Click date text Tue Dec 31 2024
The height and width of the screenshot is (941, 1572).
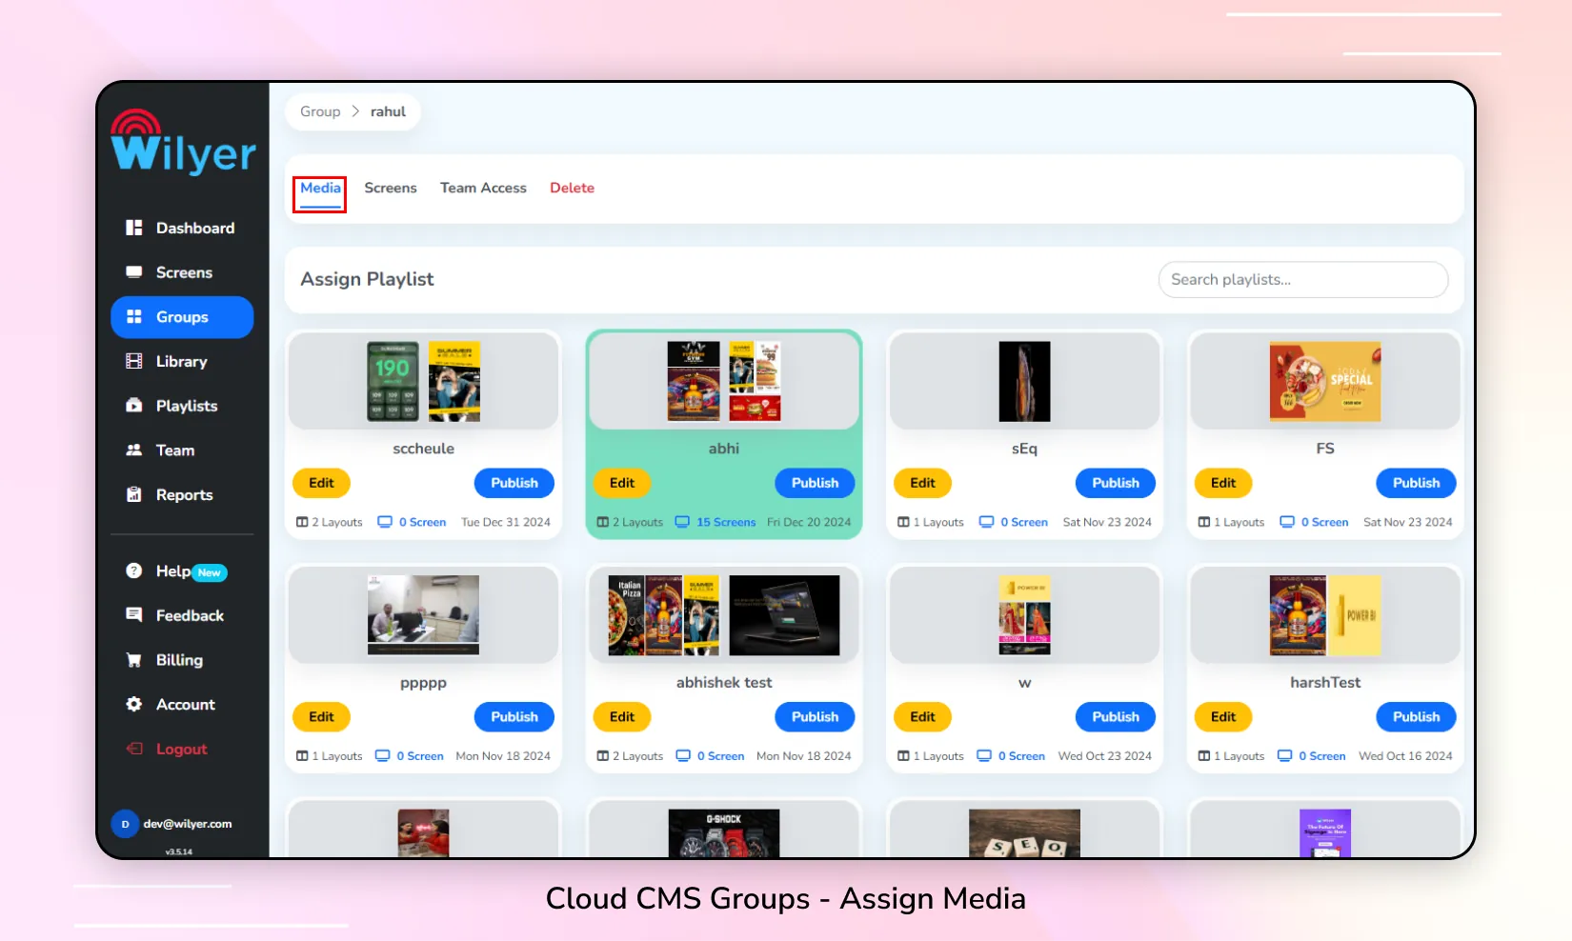(506, 522)
